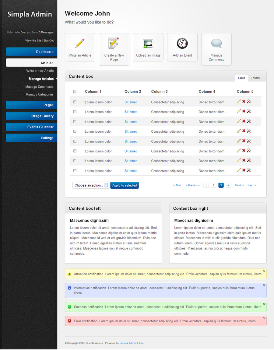
Task: Check the fifth table row checkbox
Action: 75,141
